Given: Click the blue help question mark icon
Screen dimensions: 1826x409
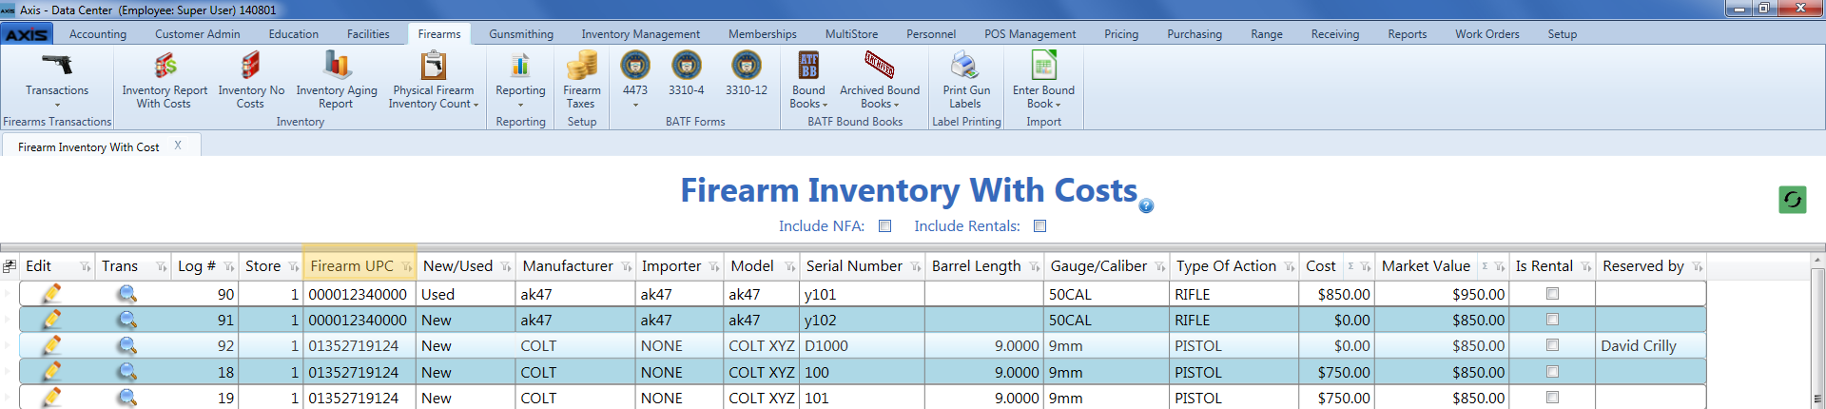Looking at the screenshot, I should pyautogui.click(x=1146, y=205).
